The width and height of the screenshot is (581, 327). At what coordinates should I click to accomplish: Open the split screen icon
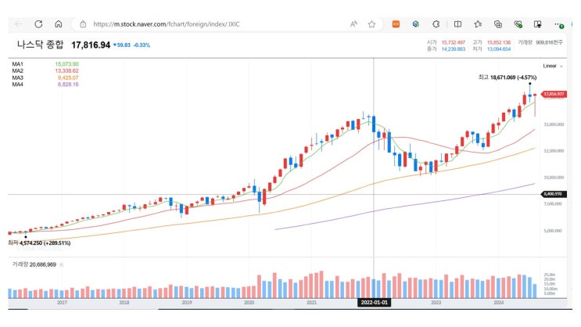coord(457,24)
